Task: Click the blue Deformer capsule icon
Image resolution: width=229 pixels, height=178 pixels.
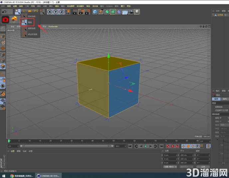Action: (x=119, y=12)
